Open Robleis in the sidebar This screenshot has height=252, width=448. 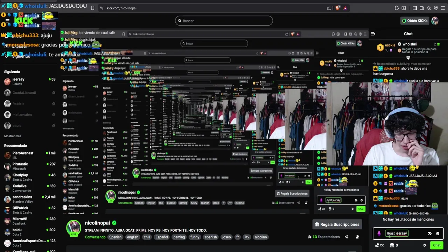click(x=30, y=104)
